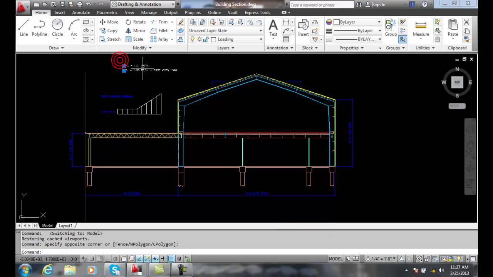Click the TOP face of ViewCube
The image size is (493, 277).
click(457, 82)
